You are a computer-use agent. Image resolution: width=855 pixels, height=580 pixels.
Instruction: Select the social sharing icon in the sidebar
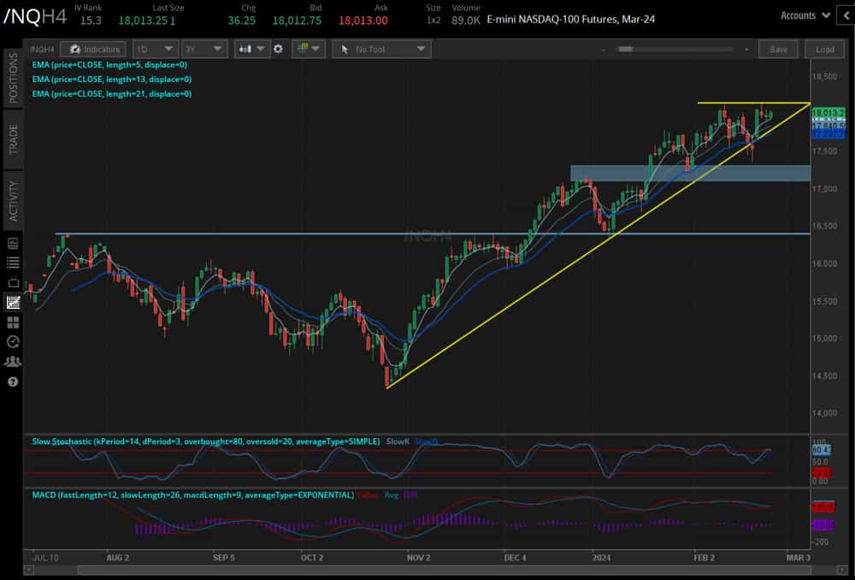14,361
